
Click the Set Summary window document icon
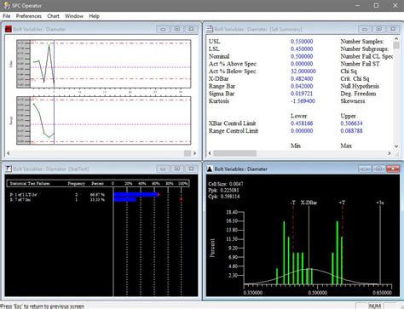coord(210,29)
